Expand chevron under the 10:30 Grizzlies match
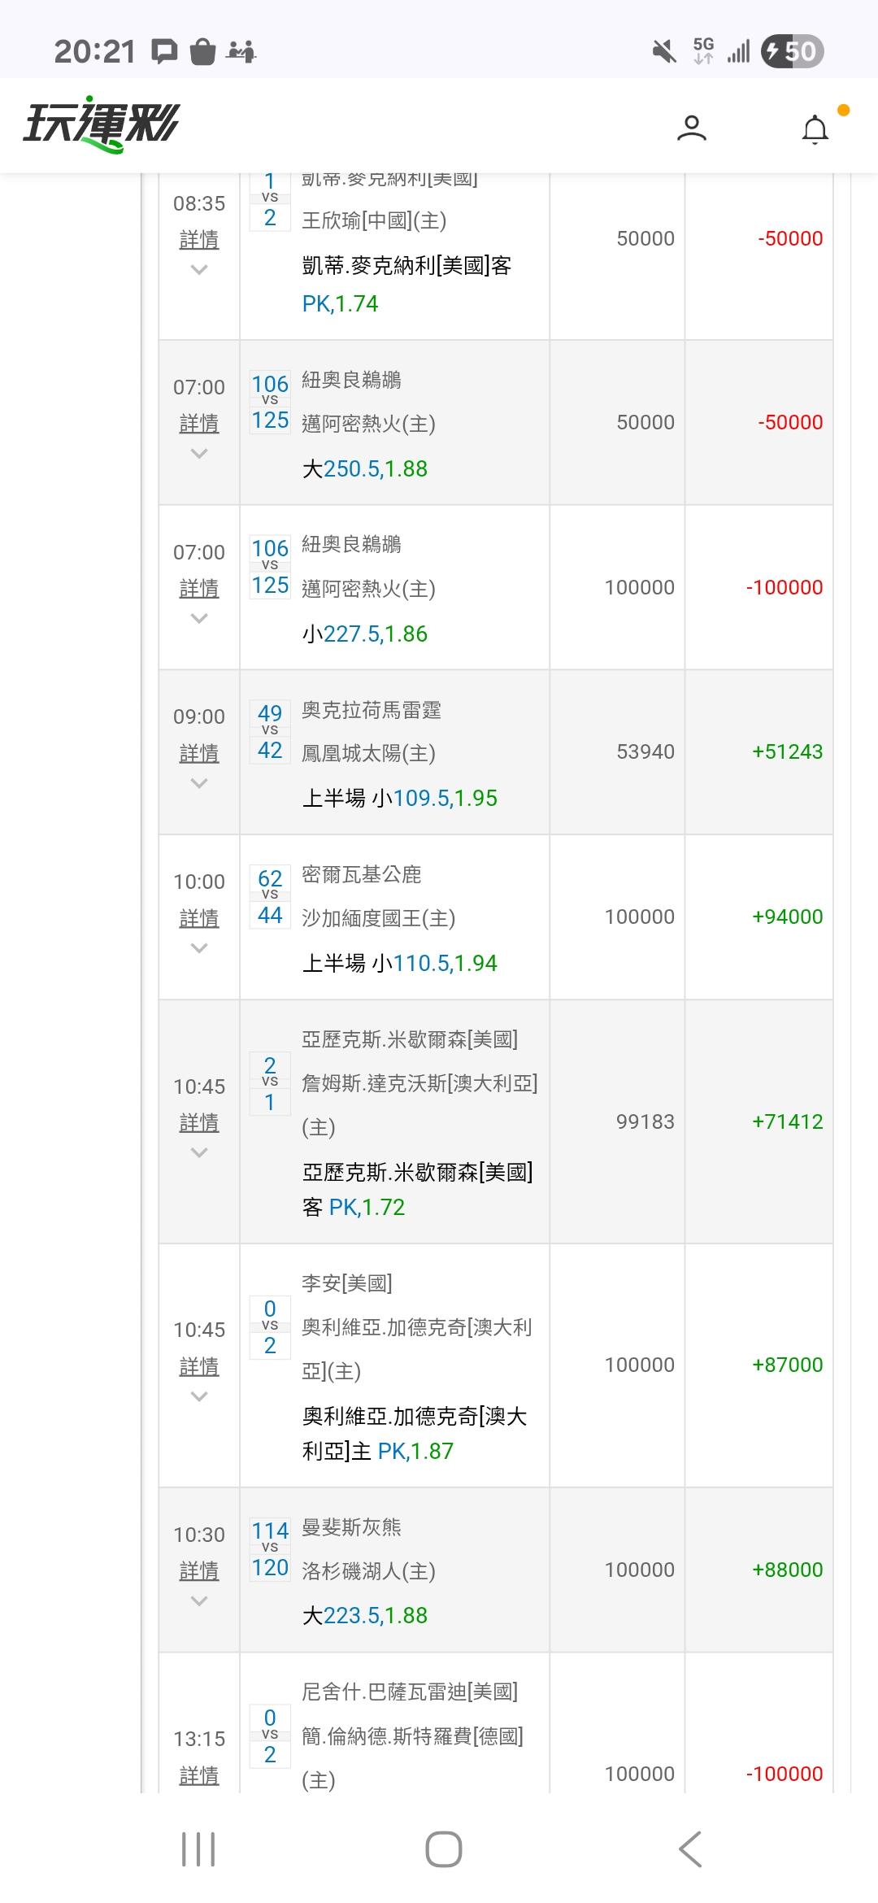878x1903 pixels. [x=199, y=1601]
